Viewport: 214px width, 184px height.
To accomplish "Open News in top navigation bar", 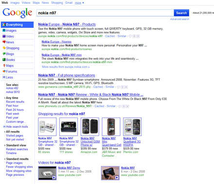I will pos(45,3).
